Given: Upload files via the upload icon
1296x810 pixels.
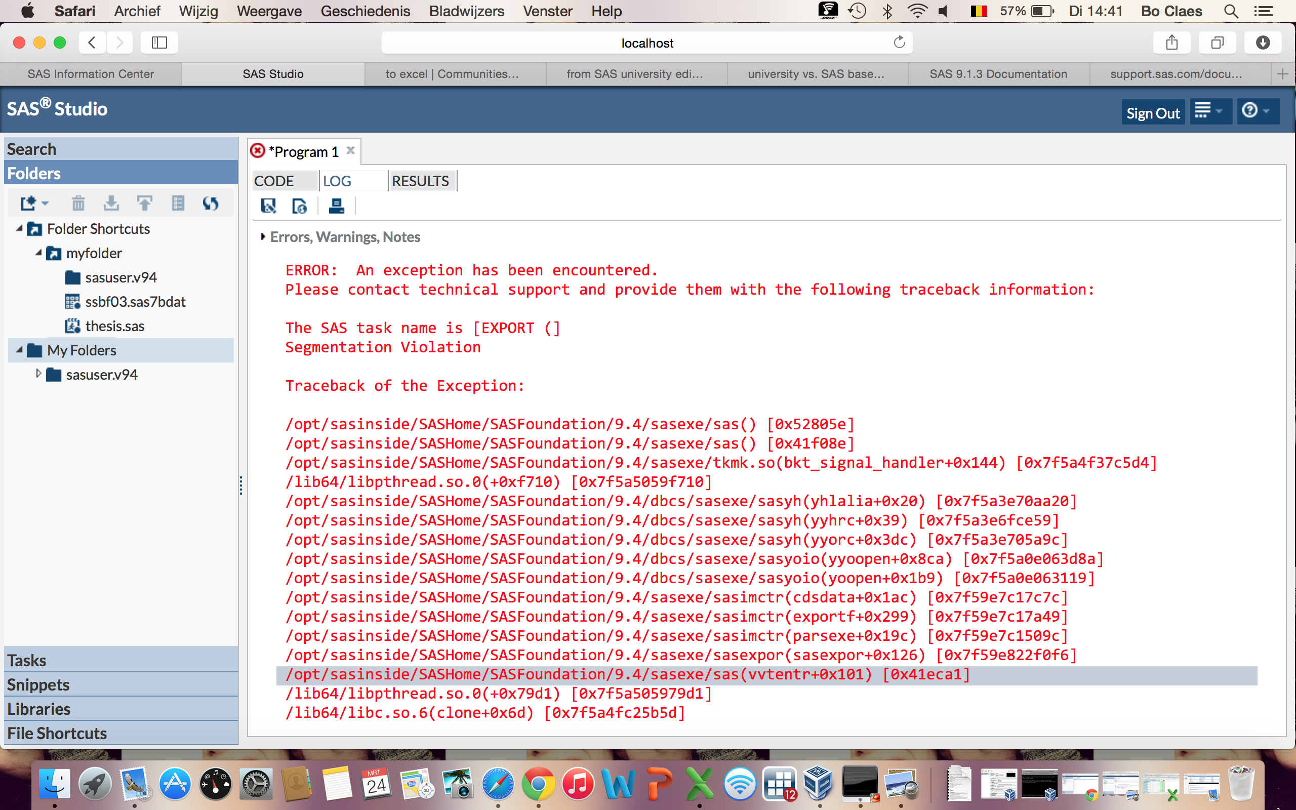Looking at the screenshot, I should coord(145,202).
